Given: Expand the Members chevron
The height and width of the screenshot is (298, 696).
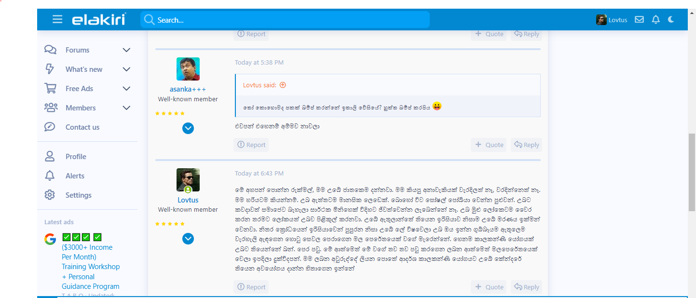Looking at the screenshot, I should point(126,108).
